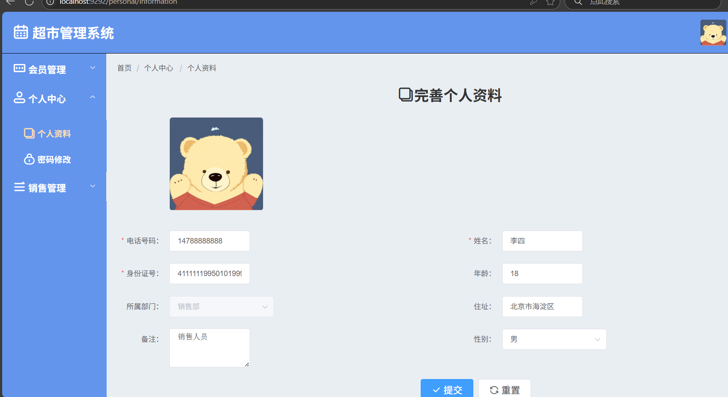Click the 性别 field label
728x397 pixels.
[x=483, y=339]
